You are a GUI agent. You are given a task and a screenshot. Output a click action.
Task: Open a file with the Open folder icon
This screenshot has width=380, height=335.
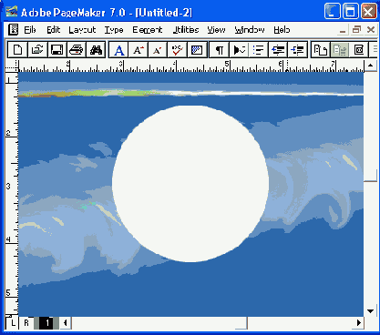tap(37, 50)
